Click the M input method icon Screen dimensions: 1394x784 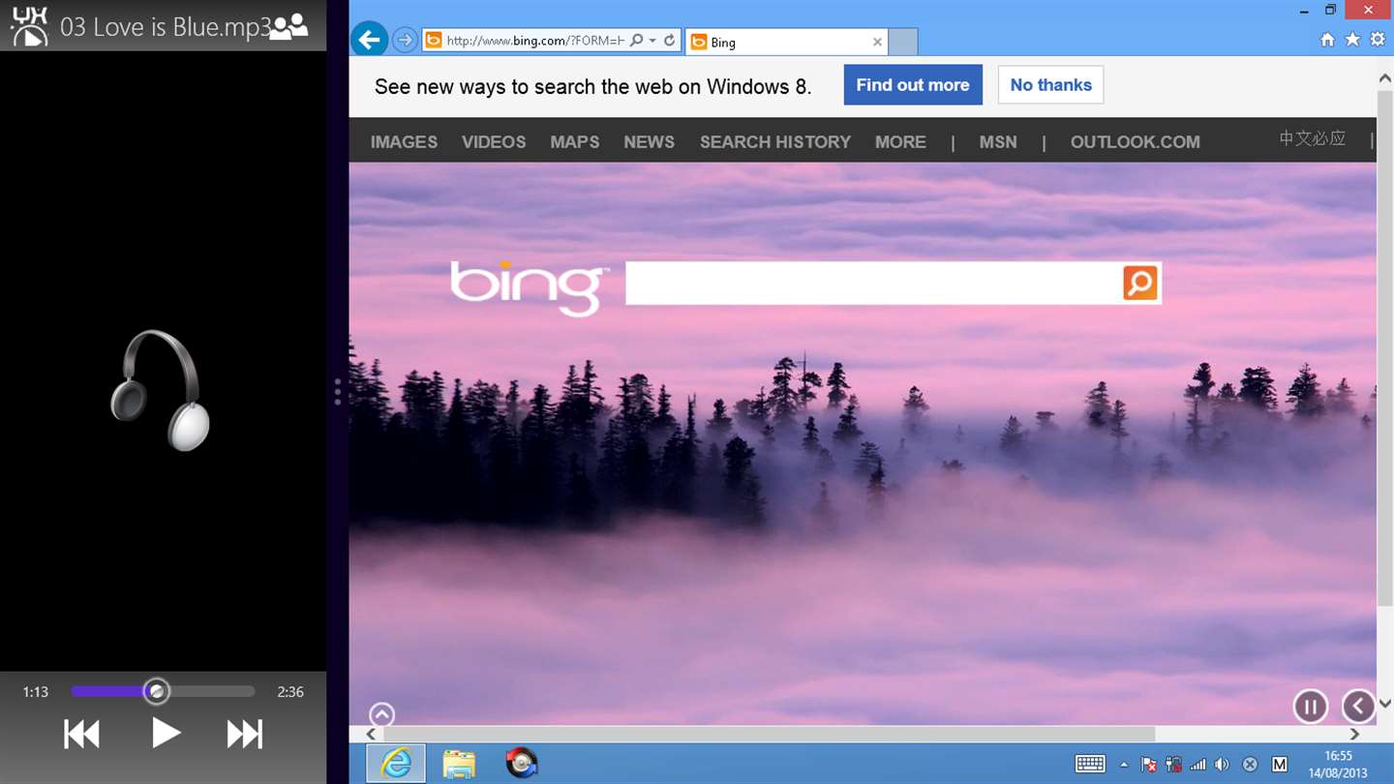pyautogui.click(x=1279, y=765)
